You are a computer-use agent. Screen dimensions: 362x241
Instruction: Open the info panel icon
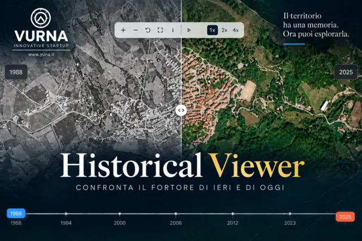coord(173,30)
